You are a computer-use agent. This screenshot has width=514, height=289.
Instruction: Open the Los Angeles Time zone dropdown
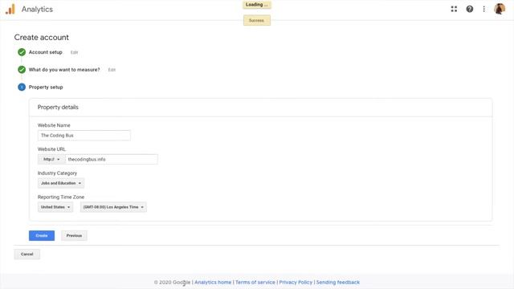pos(113,207)
